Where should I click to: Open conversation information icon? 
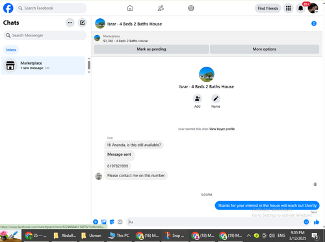(314, 23)
